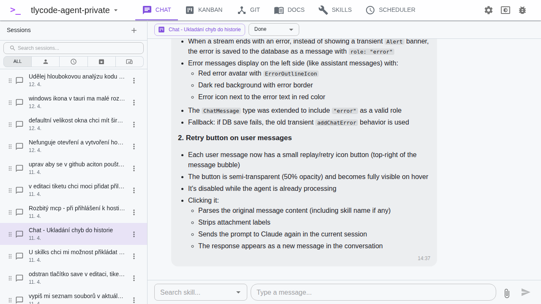This screenshot has height=304, width=541.
Task: Open the Settings gear in the top bar
Action: pos(489,10)
